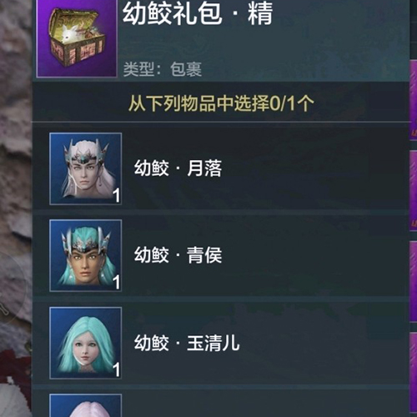The width and height of the screenshot is (417, 417).
Task: Click quantity badge on 青侯 portrait
Action: 117,282
